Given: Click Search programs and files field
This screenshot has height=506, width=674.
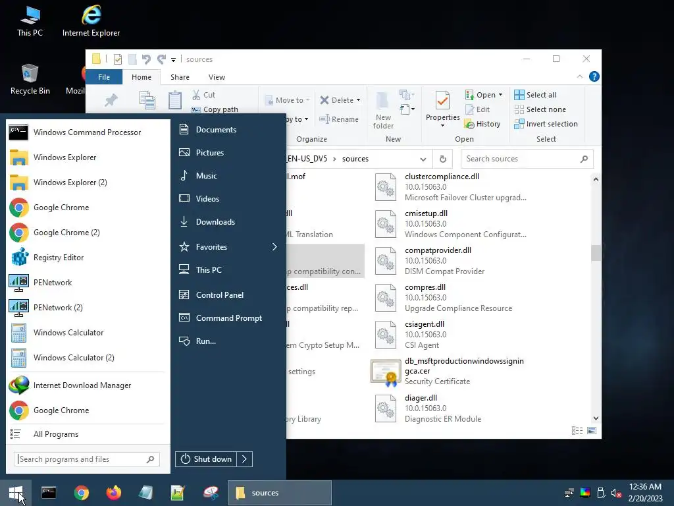Looking at the screenshot, I should point(87,459).
